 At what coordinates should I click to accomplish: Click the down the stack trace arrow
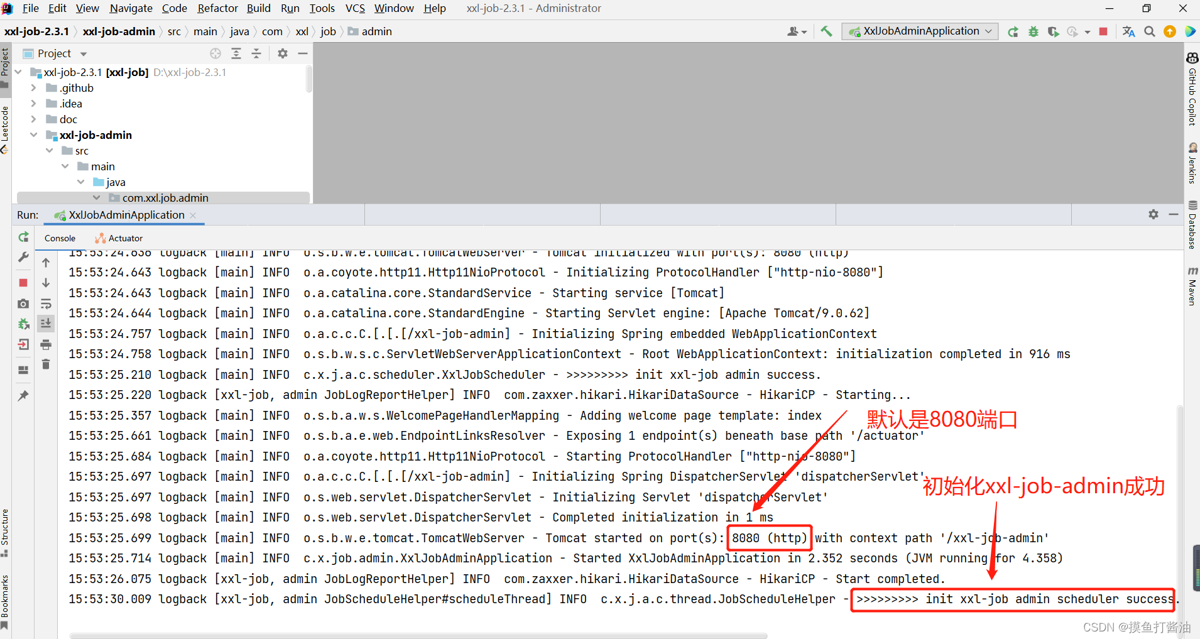point(46,283)
